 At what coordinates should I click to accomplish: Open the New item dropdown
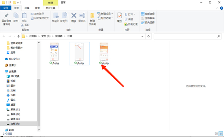point(105,14)
